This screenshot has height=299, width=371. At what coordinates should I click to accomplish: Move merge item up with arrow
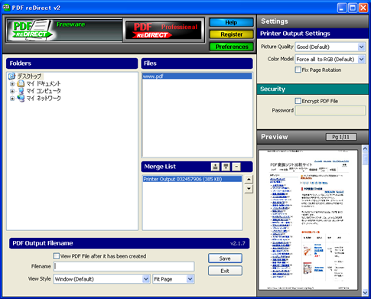click(x=249, y=179)
